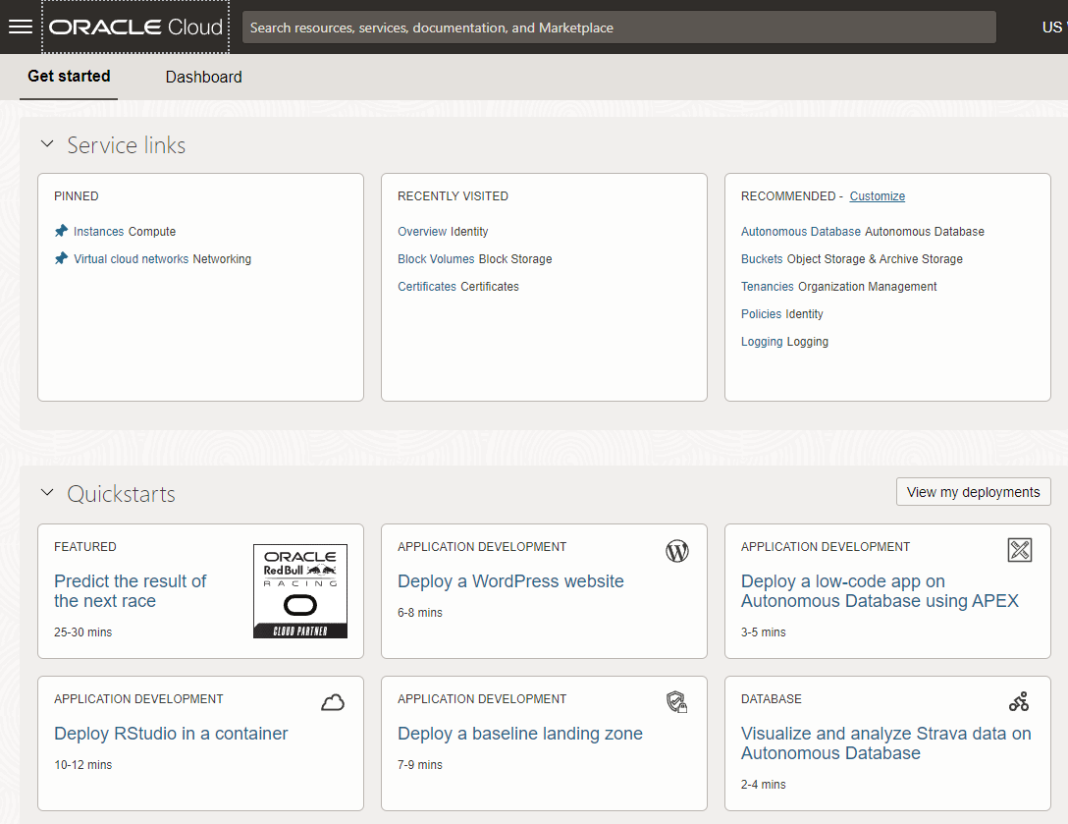Screen dimensions: 1068x824
Task: Click the search resources input field
Action: pyautogui.click(x=619, y=27)
